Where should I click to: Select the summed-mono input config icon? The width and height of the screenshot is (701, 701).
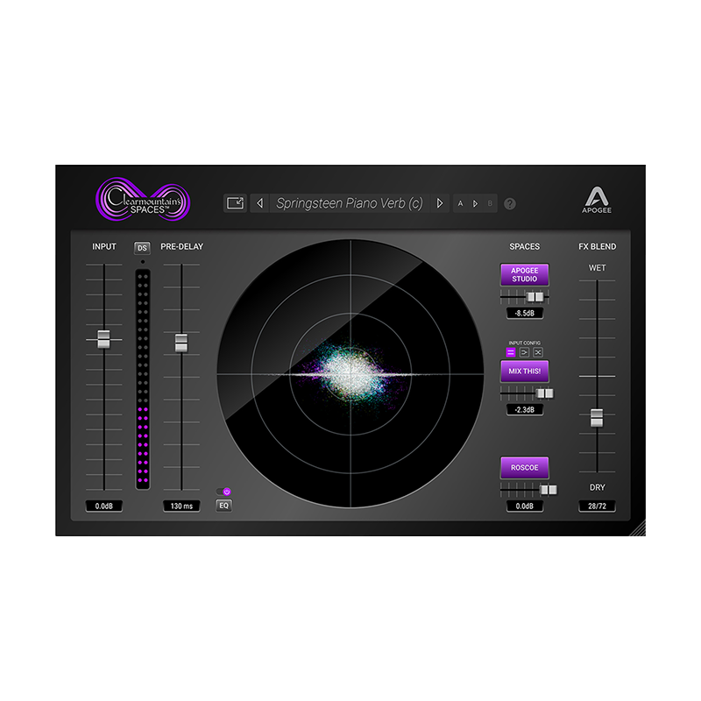524,352
